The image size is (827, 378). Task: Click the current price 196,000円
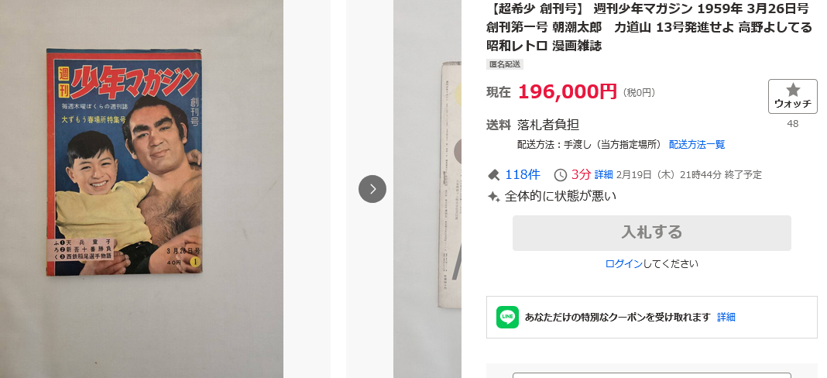coord(567,92)
